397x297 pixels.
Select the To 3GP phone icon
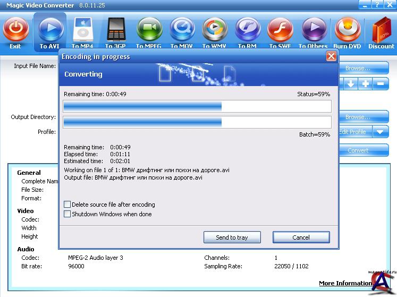click(116, 30)
